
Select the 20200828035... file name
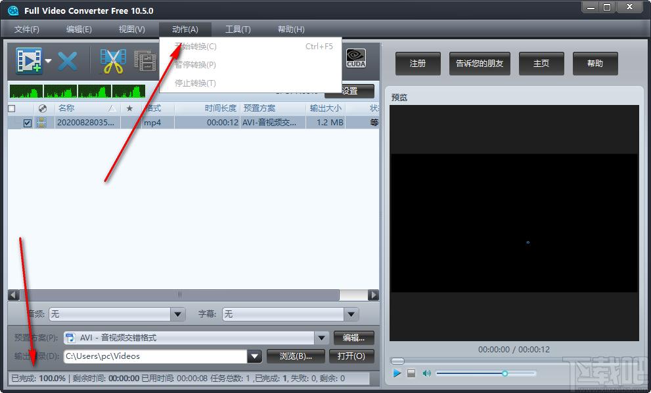point(85,123)
